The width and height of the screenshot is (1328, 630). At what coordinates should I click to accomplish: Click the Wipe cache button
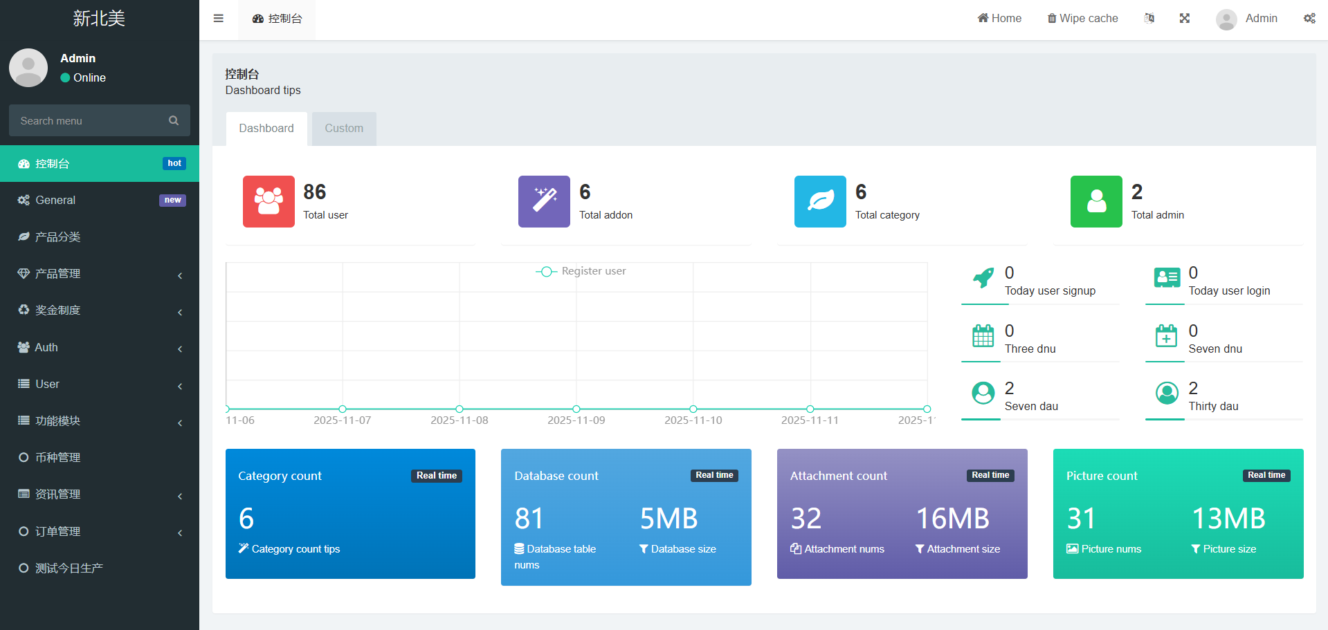click(x=1082, y=19)
